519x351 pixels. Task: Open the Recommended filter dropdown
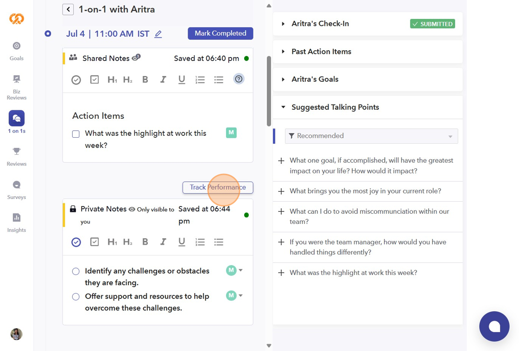pyautogui.click(x=371, y=136)
